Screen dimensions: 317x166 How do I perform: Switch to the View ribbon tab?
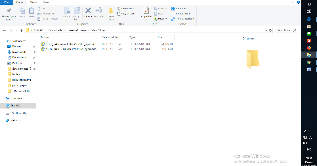(x=46, y=2)
